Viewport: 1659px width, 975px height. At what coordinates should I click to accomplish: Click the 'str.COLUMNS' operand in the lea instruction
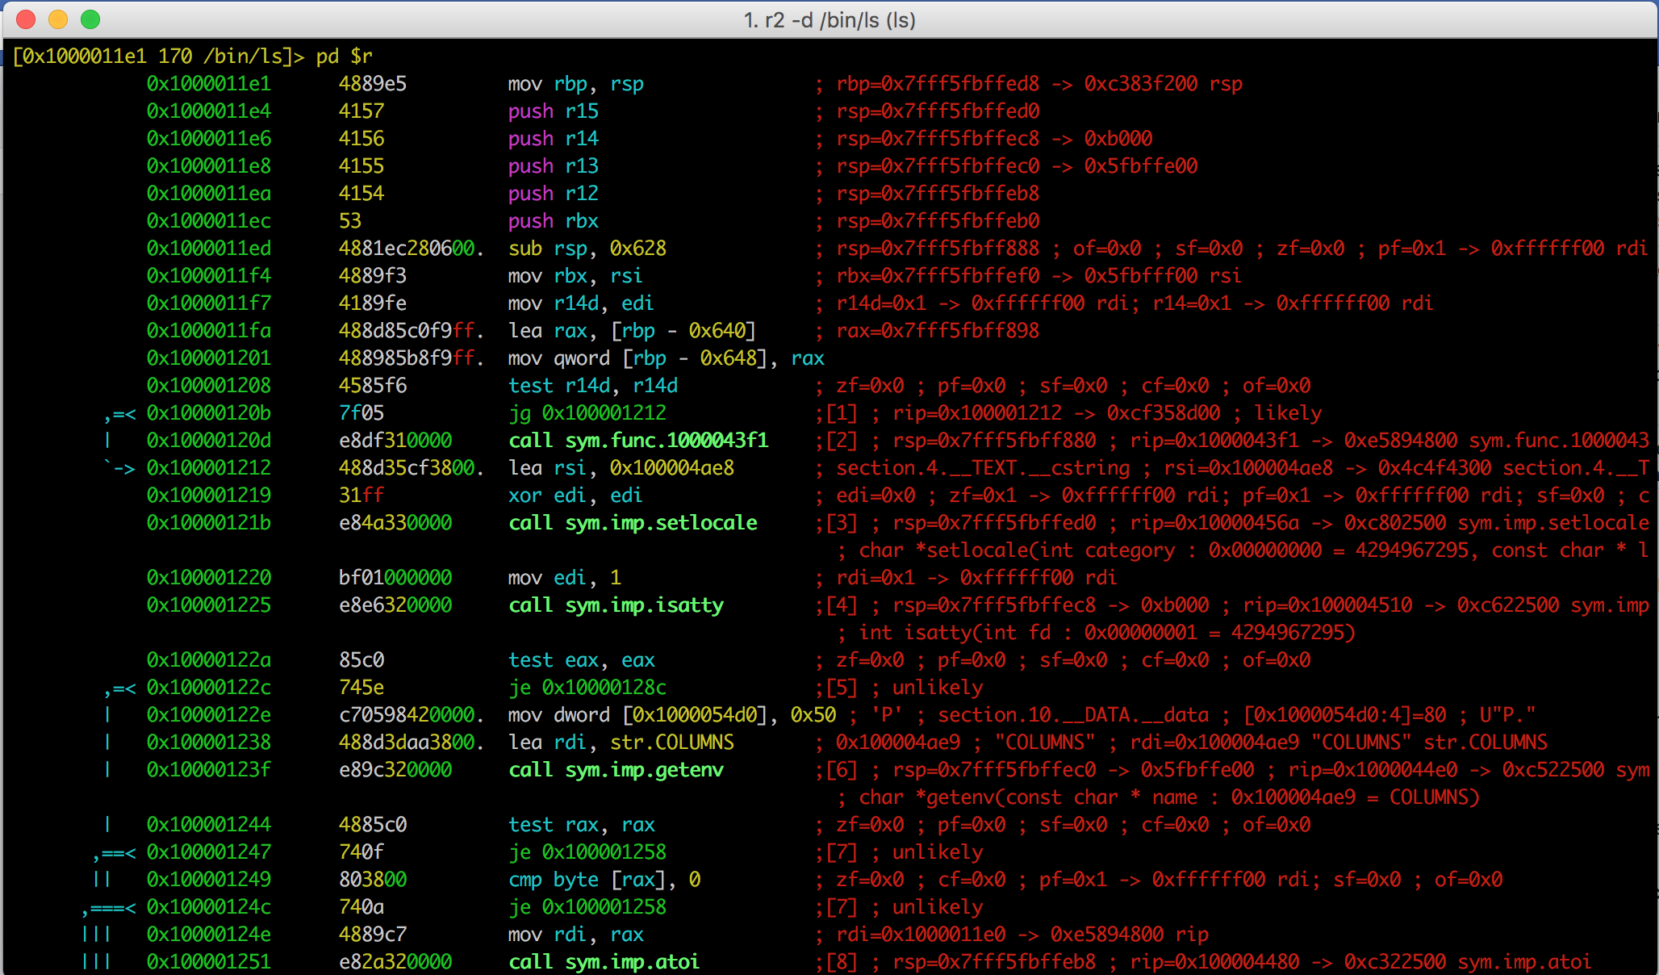click(672, 743)
